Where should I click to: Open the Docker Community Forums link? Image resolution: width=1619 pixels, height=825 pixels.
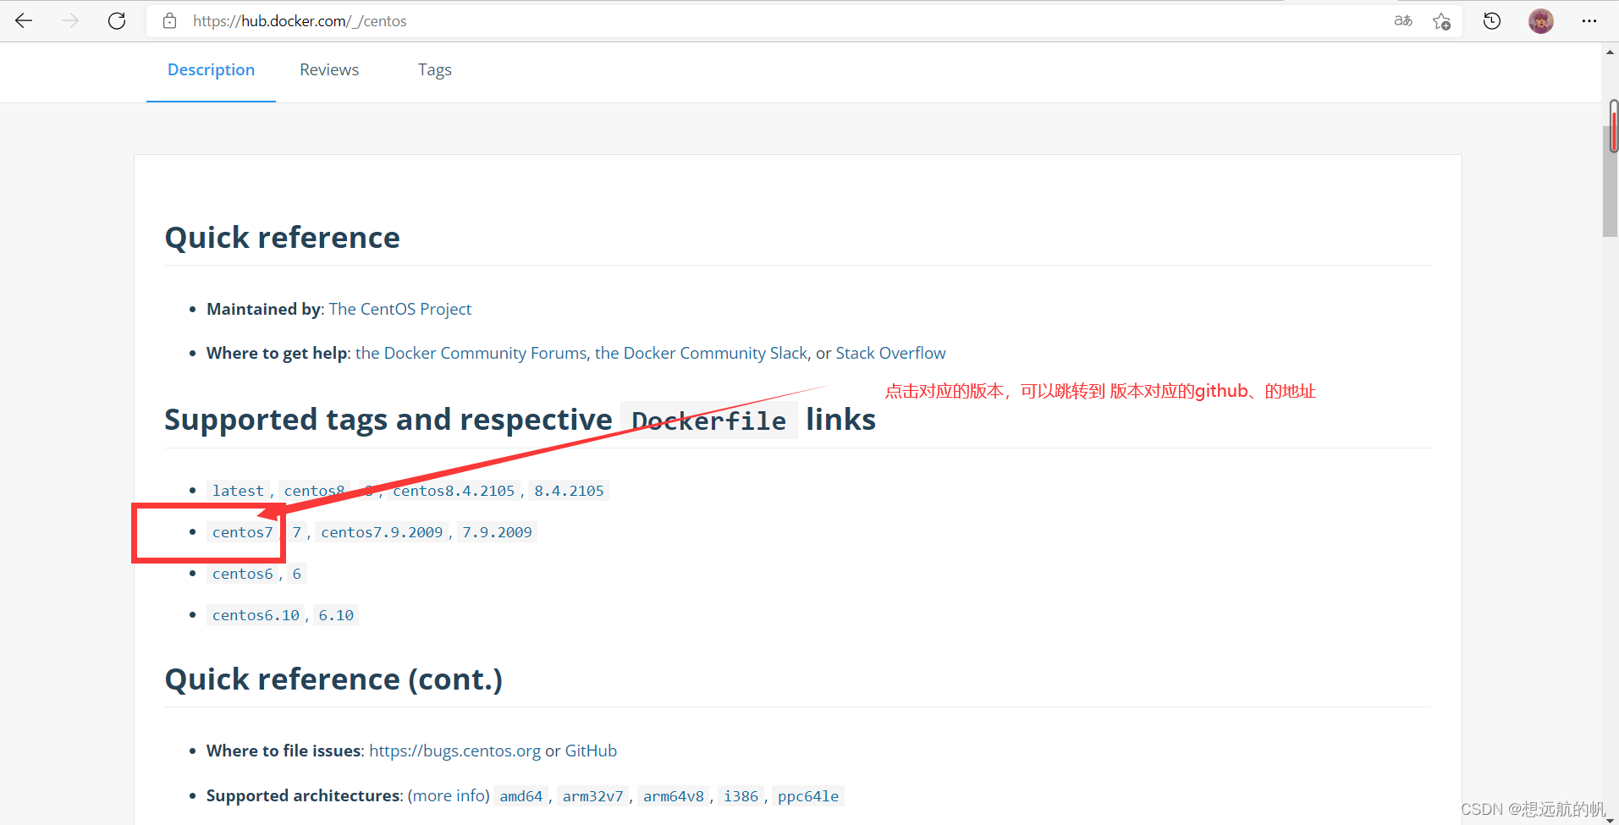[x=471, y=353]
